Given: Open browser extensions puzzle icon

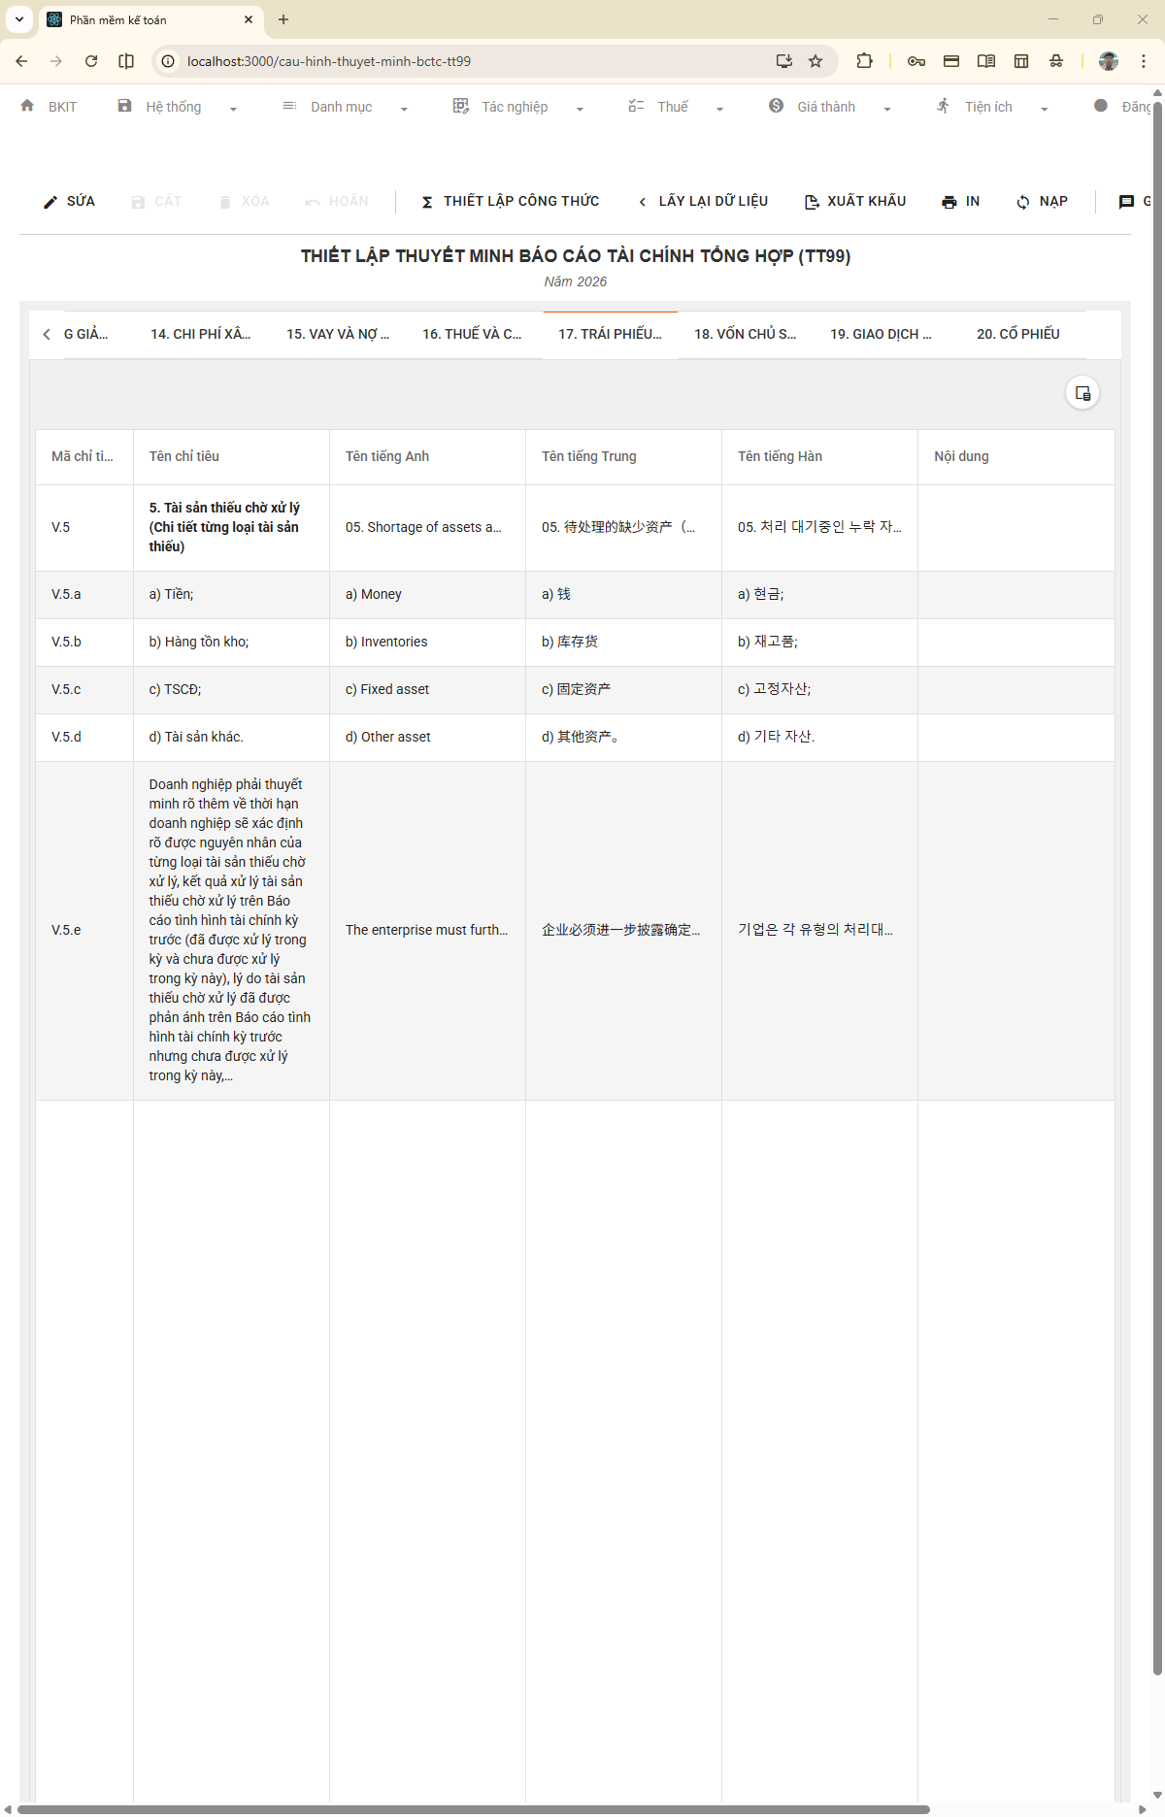Looking at the screenshot, I should 864,61.
